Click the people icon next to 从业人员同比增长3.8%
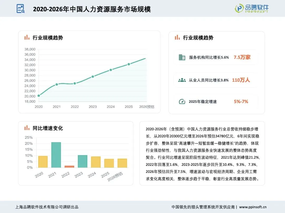The height and width of the screenshot is (213, 285). pos(182,80)
